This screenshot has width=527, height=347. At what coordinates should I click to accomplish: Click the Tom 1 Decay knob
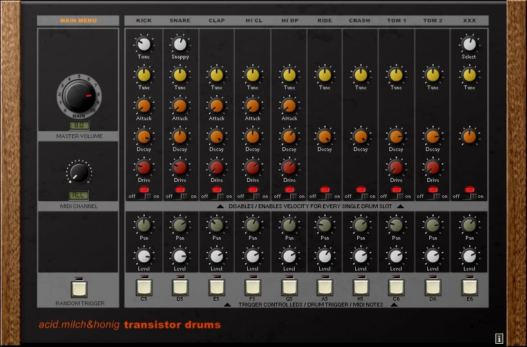(x=396, y=137)
